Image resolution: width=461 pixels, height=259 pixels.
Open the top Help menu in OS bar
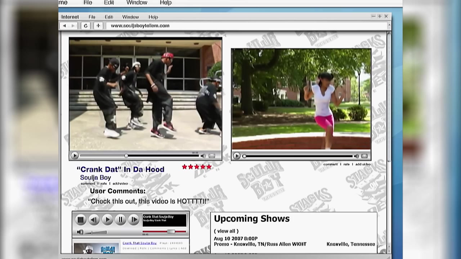166,3
